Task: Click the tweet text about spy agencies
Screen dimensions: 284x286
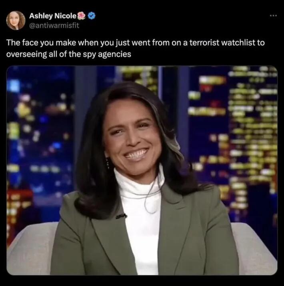Action: pos(135,48)
